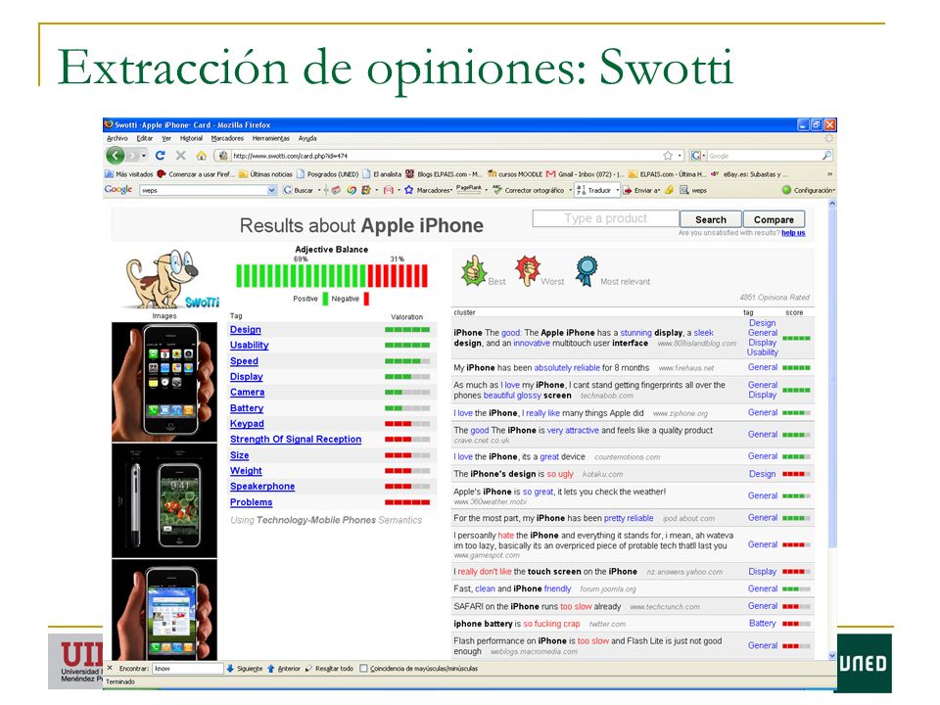Open the Problems tag link
This screenshot has height=705, width=940.
click(x=252, y=502)
